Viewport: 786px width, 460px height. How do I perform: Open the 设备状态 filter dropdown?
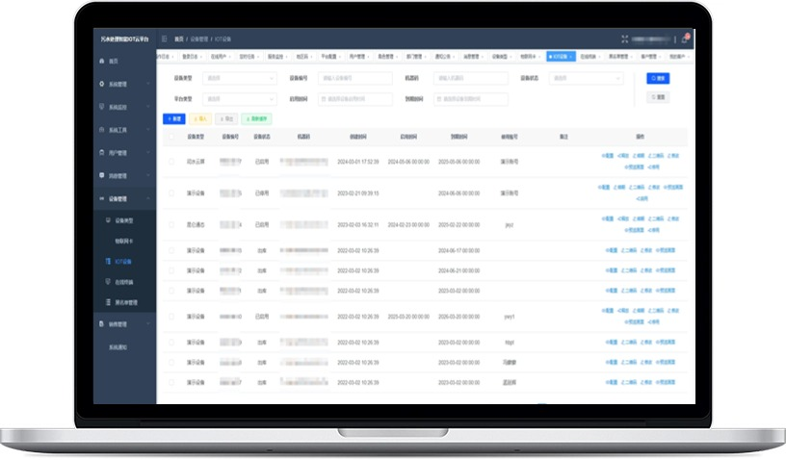pos(586,78)
